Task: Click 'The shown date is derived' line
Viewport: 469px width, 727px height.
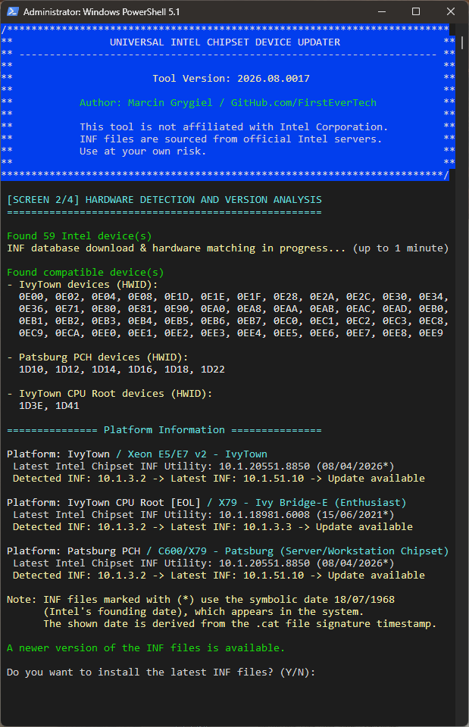Action: click(x=240, y=623)
